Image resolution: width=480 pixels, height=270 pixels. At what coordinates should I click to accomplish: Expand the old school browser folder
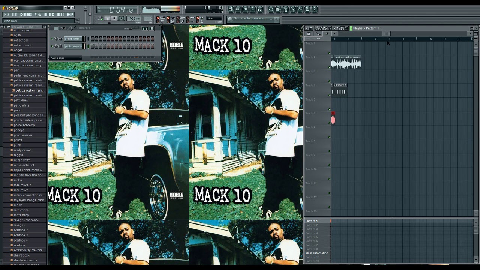(x=21, y=40)
